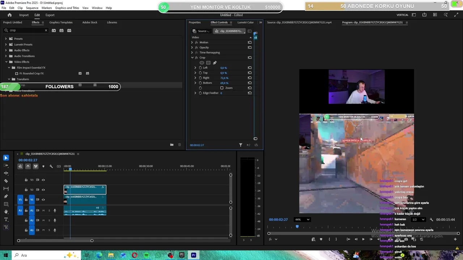Switch to the Lumetri Color tab
Image resolution: width=463 pixels, height=260 pixels.
click(246, 22)
